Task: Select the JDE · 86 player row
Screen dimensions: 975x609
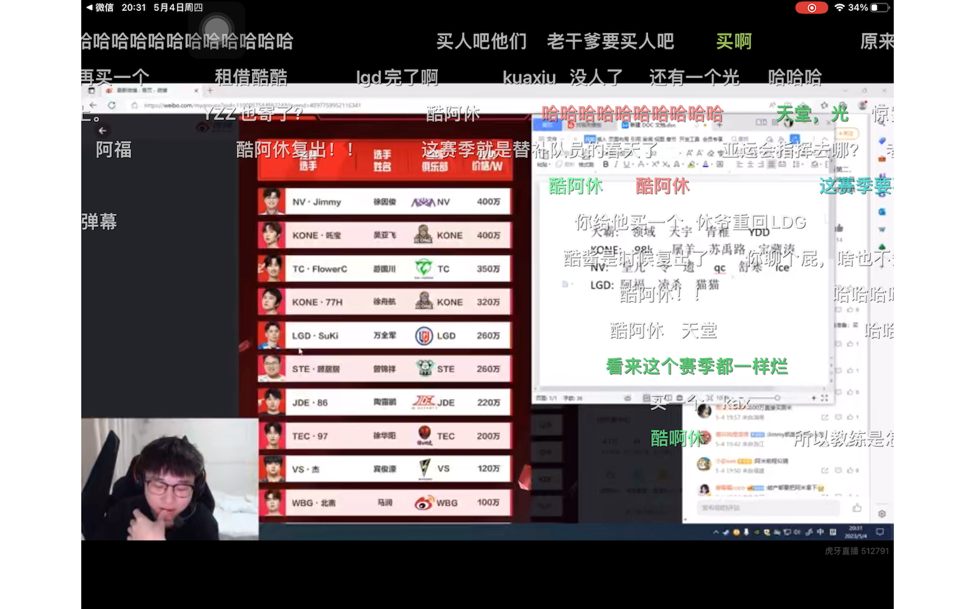Action: pos(385,402)
